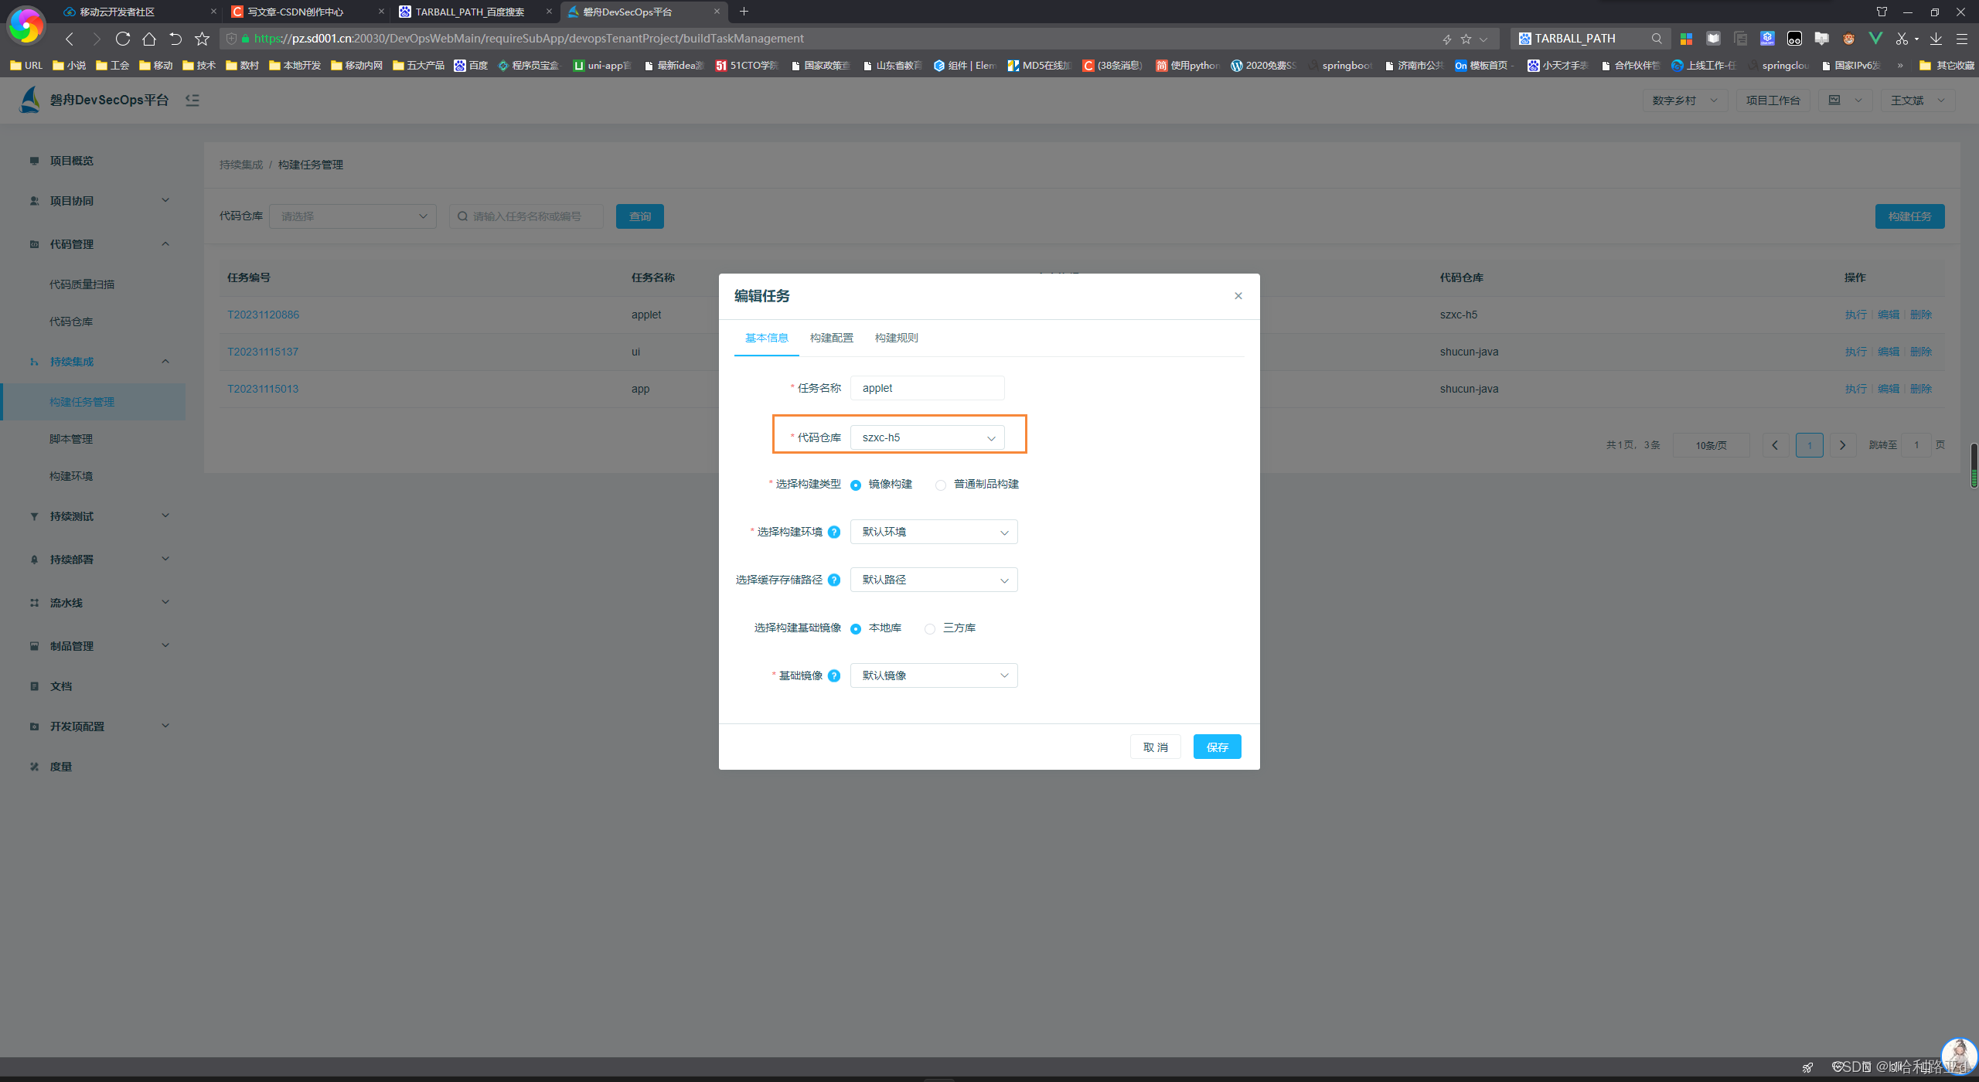The height and width of the screenshot is (1082, 1979).
Task: Click 执行 for task T20231115137
Action: (1856, 352)
